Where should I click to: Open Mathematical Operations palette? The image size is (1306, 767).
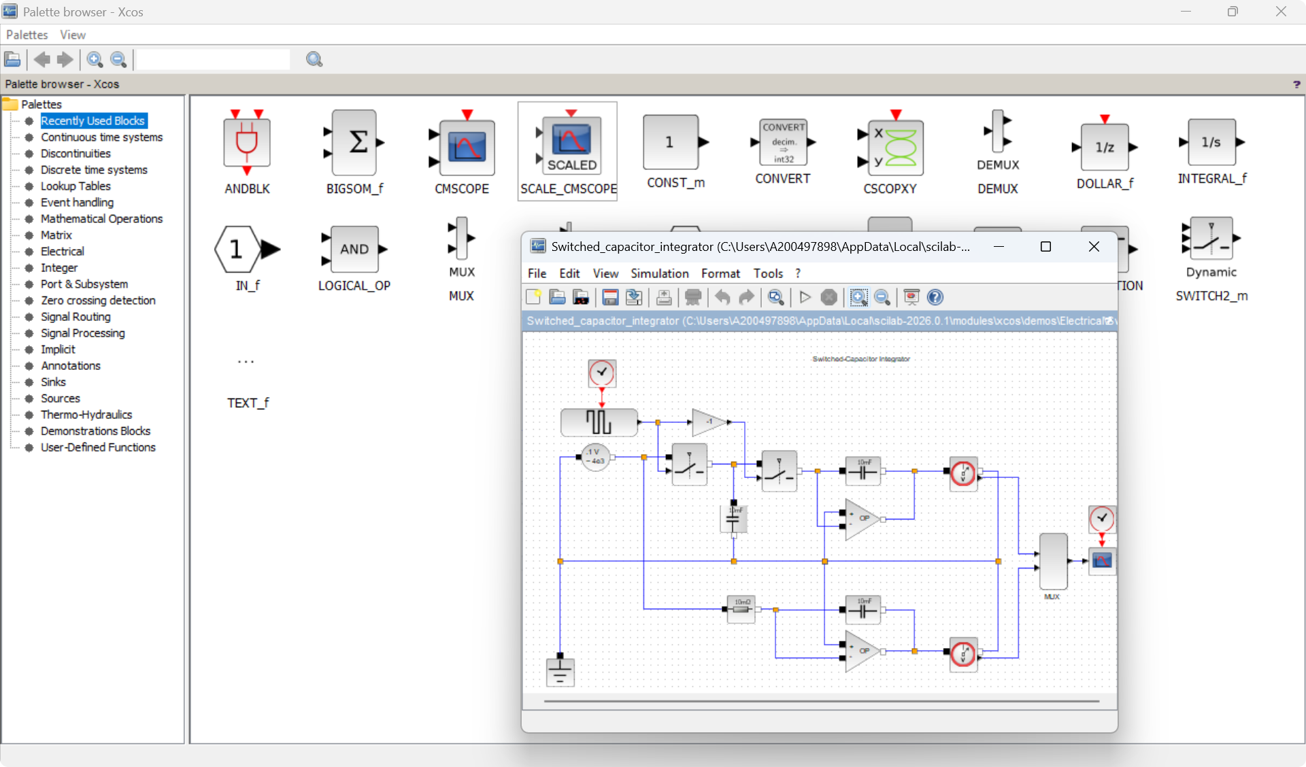[101, 219]
